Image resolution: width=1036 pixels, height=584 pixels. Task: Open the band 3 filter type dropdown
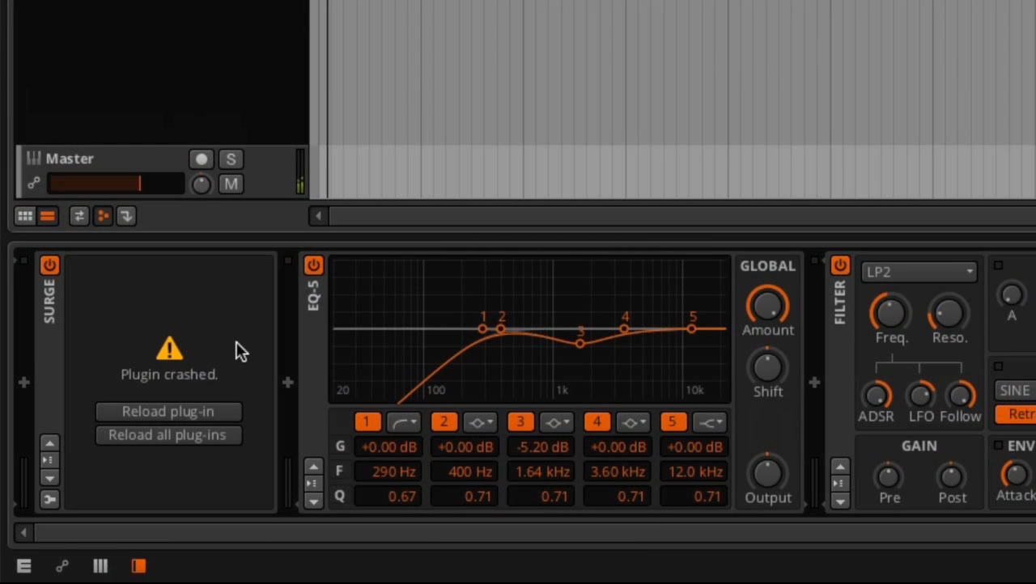coord(556,422)
